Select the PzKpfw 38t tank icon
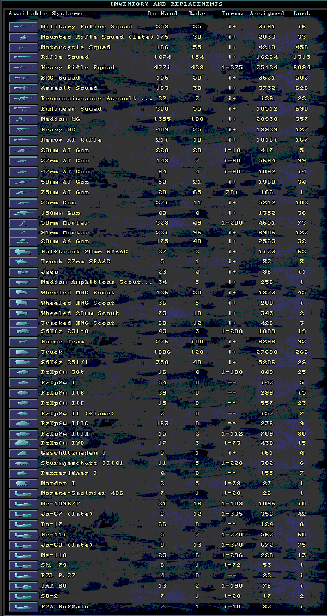This screenshot has height=616, width=327. pos(23,372)
